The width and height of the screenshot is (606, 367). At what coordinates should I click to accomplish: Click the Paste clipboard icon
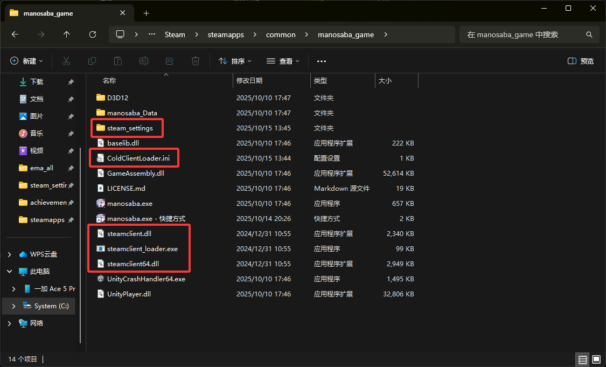pos(118,61)
